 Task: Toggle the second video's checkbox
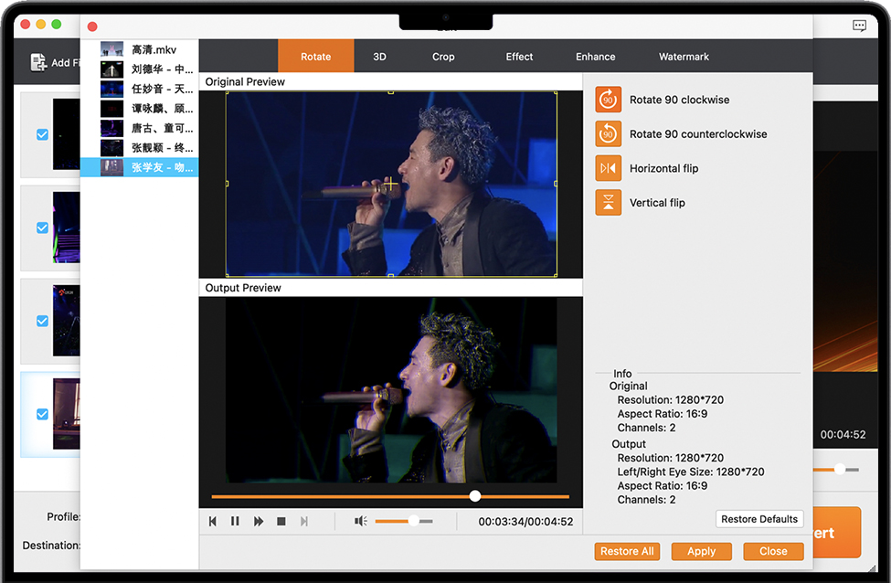tap(42, 228)
